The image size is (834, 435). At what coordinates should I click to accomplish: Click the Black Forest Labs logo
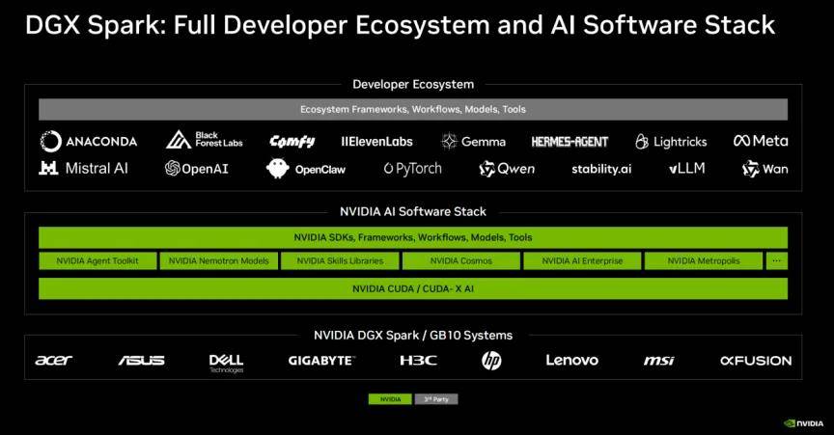[205, 140]
